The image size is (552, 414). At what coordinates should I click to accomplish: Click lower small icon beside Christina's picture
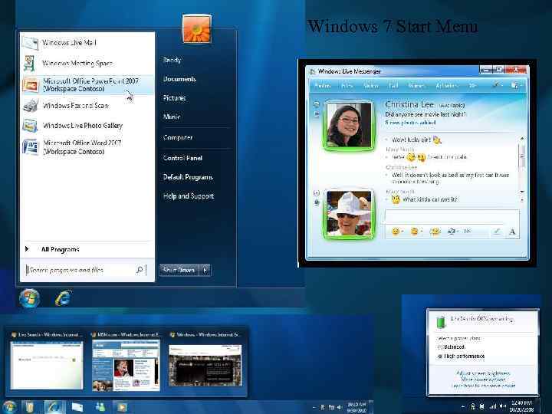point(316,114)
